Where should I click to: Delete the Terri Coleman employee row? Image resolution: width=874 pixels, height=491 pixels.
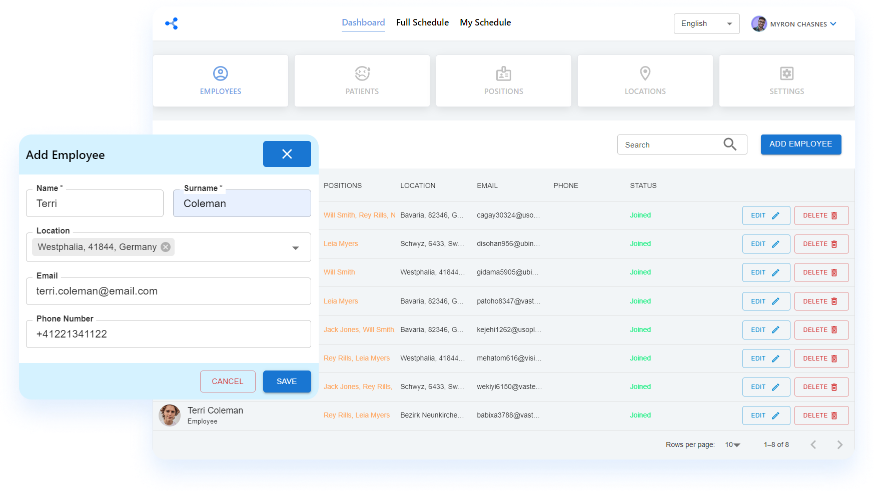click(821, 415)
